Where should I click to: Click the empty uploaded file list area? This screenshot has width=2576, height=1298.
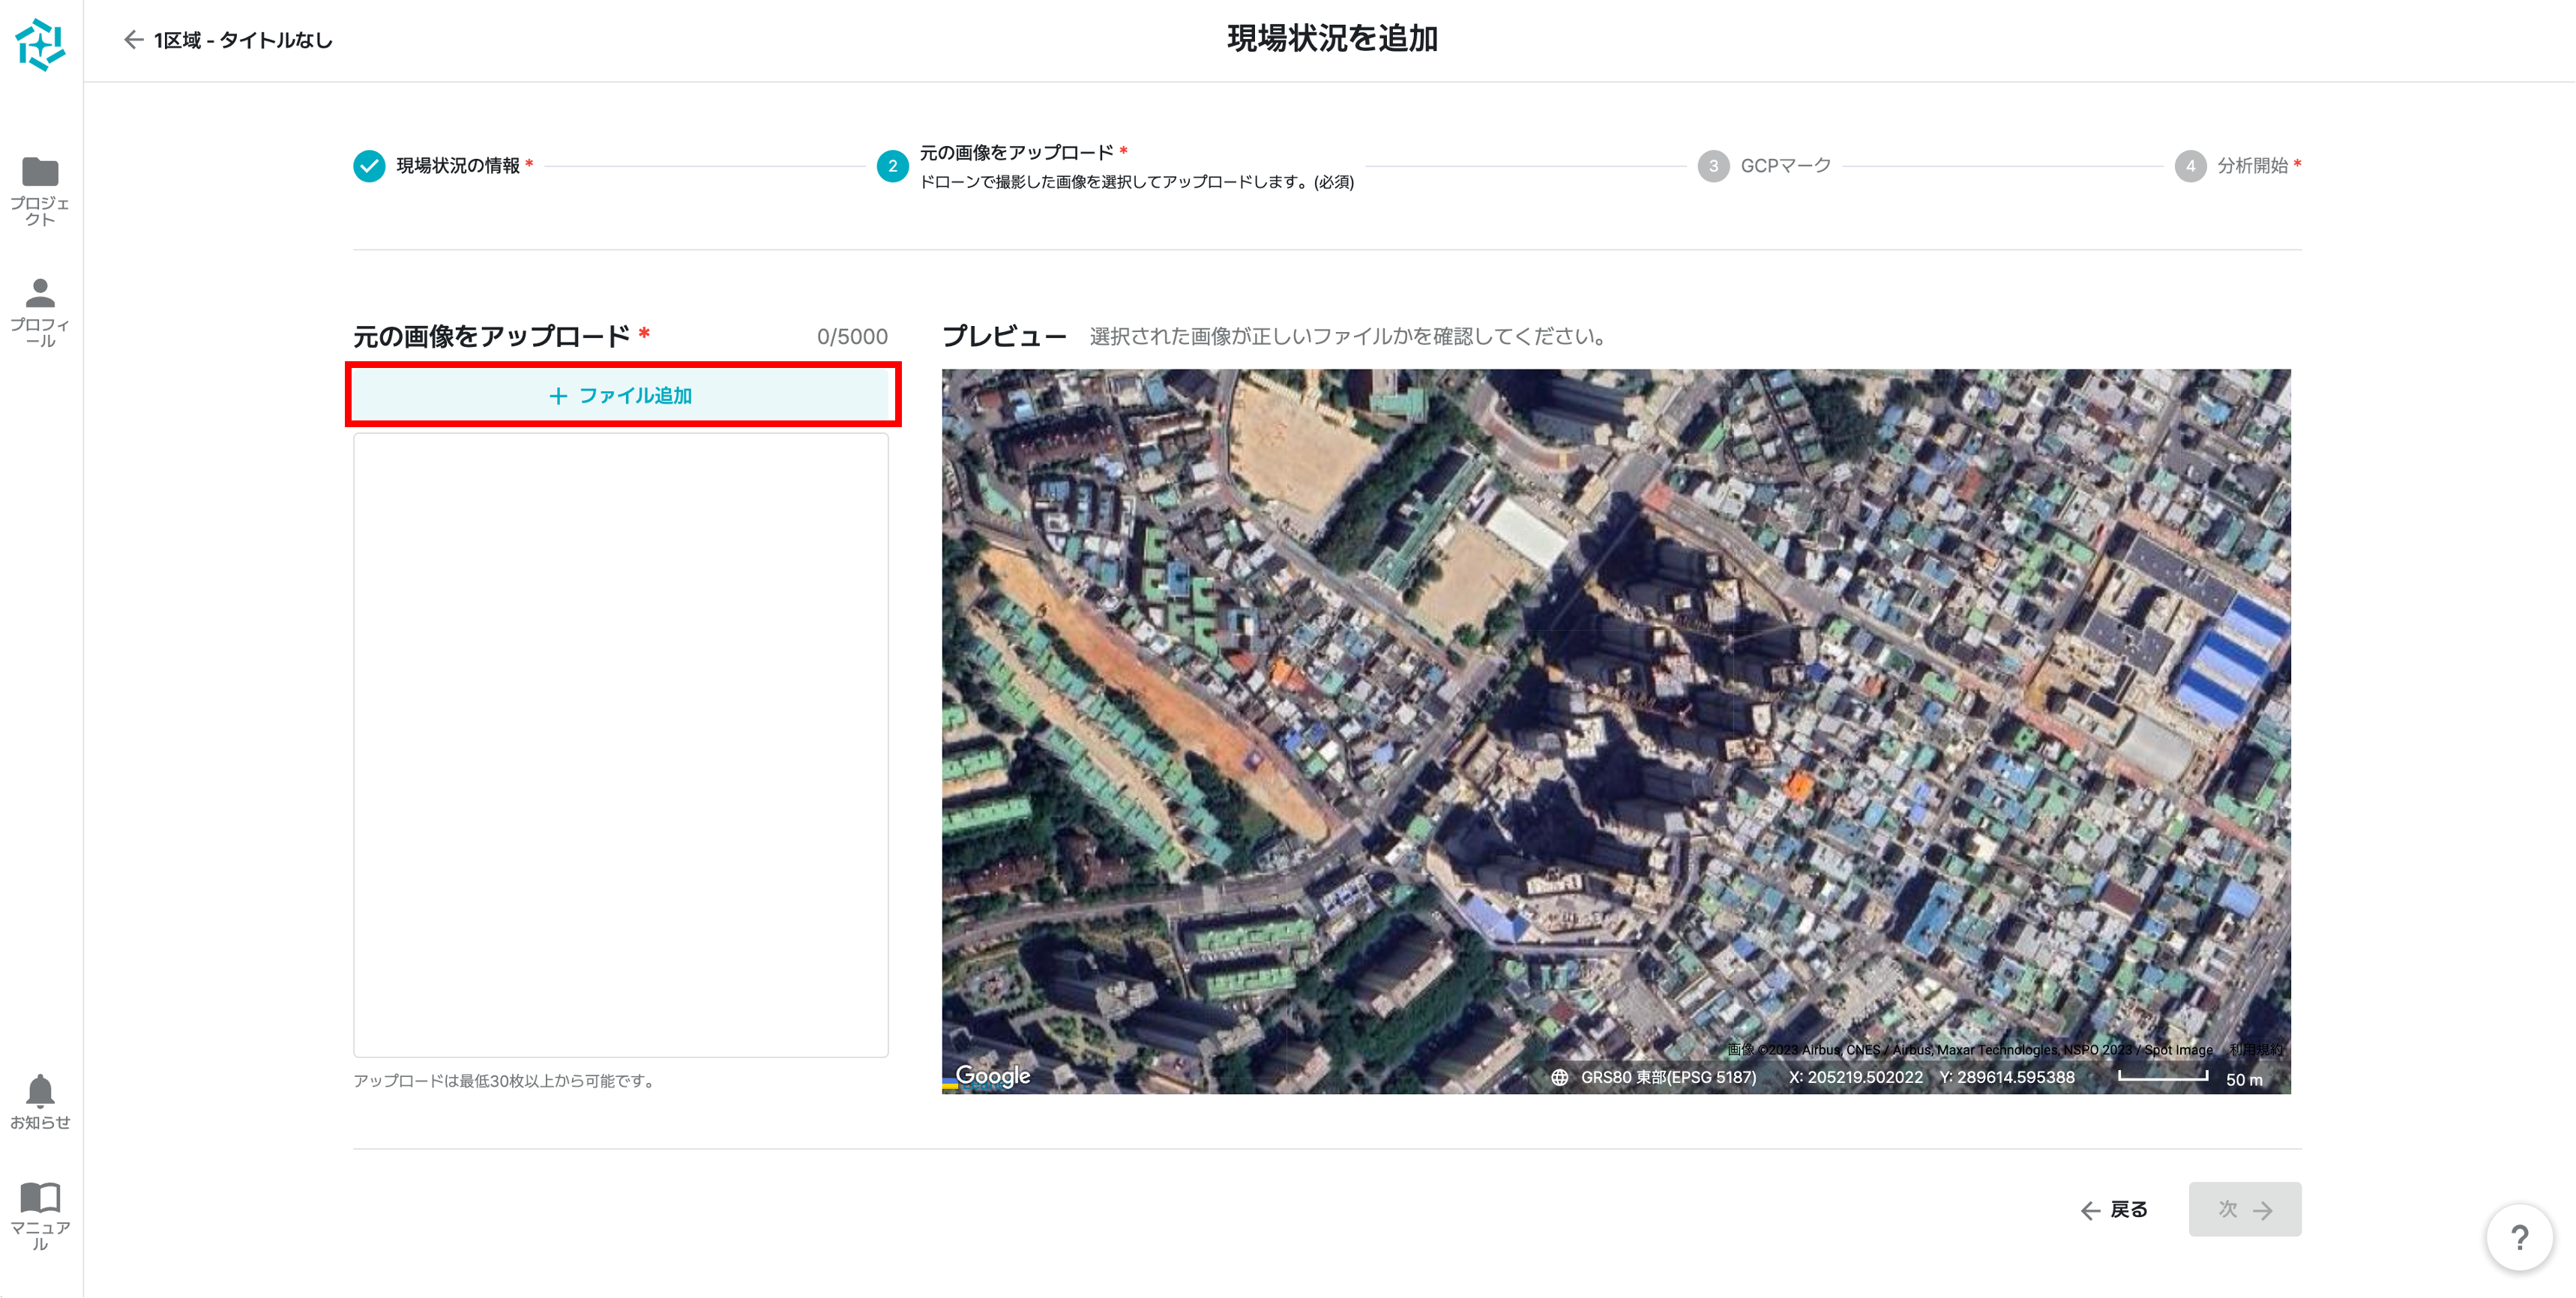pos(621,745)
